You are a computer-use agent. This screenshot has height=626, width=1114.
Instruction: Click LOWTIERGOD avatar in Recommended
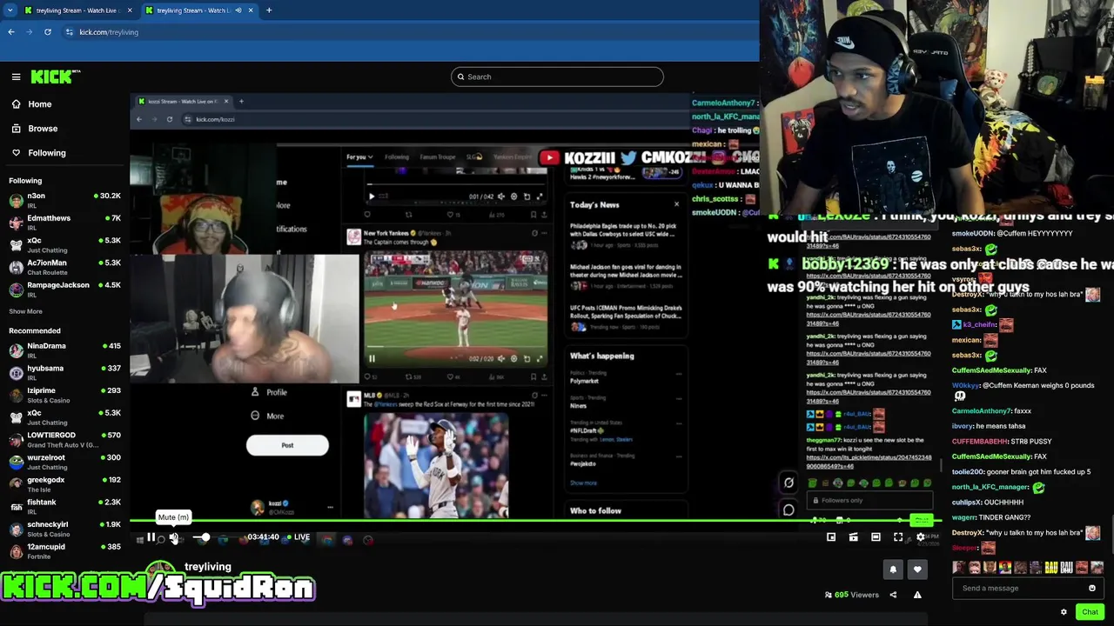16,440
